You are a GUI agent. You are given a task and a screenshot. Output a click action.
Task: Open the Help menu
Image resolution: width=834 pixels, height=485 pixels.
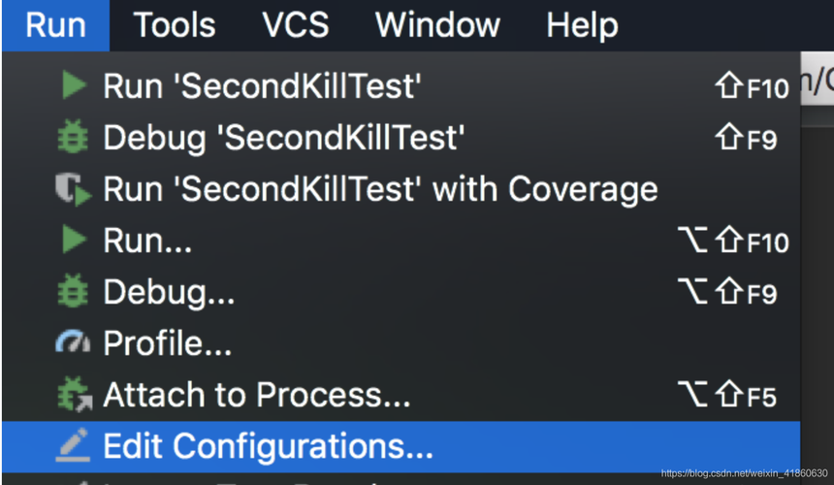pyautogui.click(x=582, y=25)
